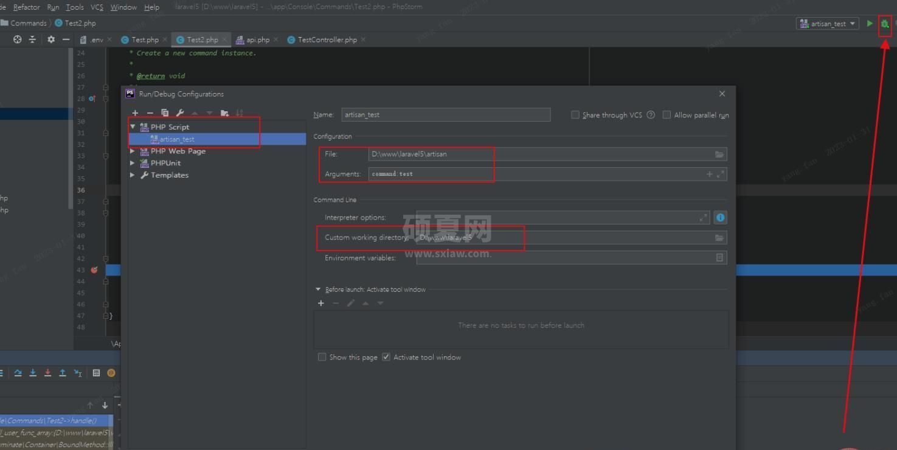
Task: Select next frame with the down arrow
Action: 105,405
